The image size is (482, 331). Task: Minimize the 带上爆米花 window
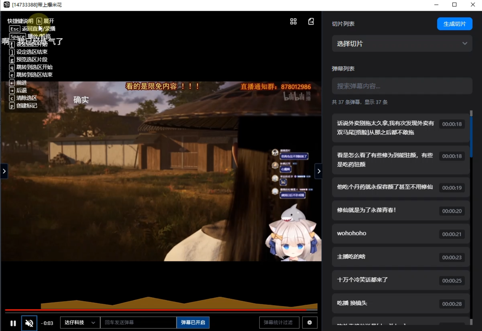point(437,5)
